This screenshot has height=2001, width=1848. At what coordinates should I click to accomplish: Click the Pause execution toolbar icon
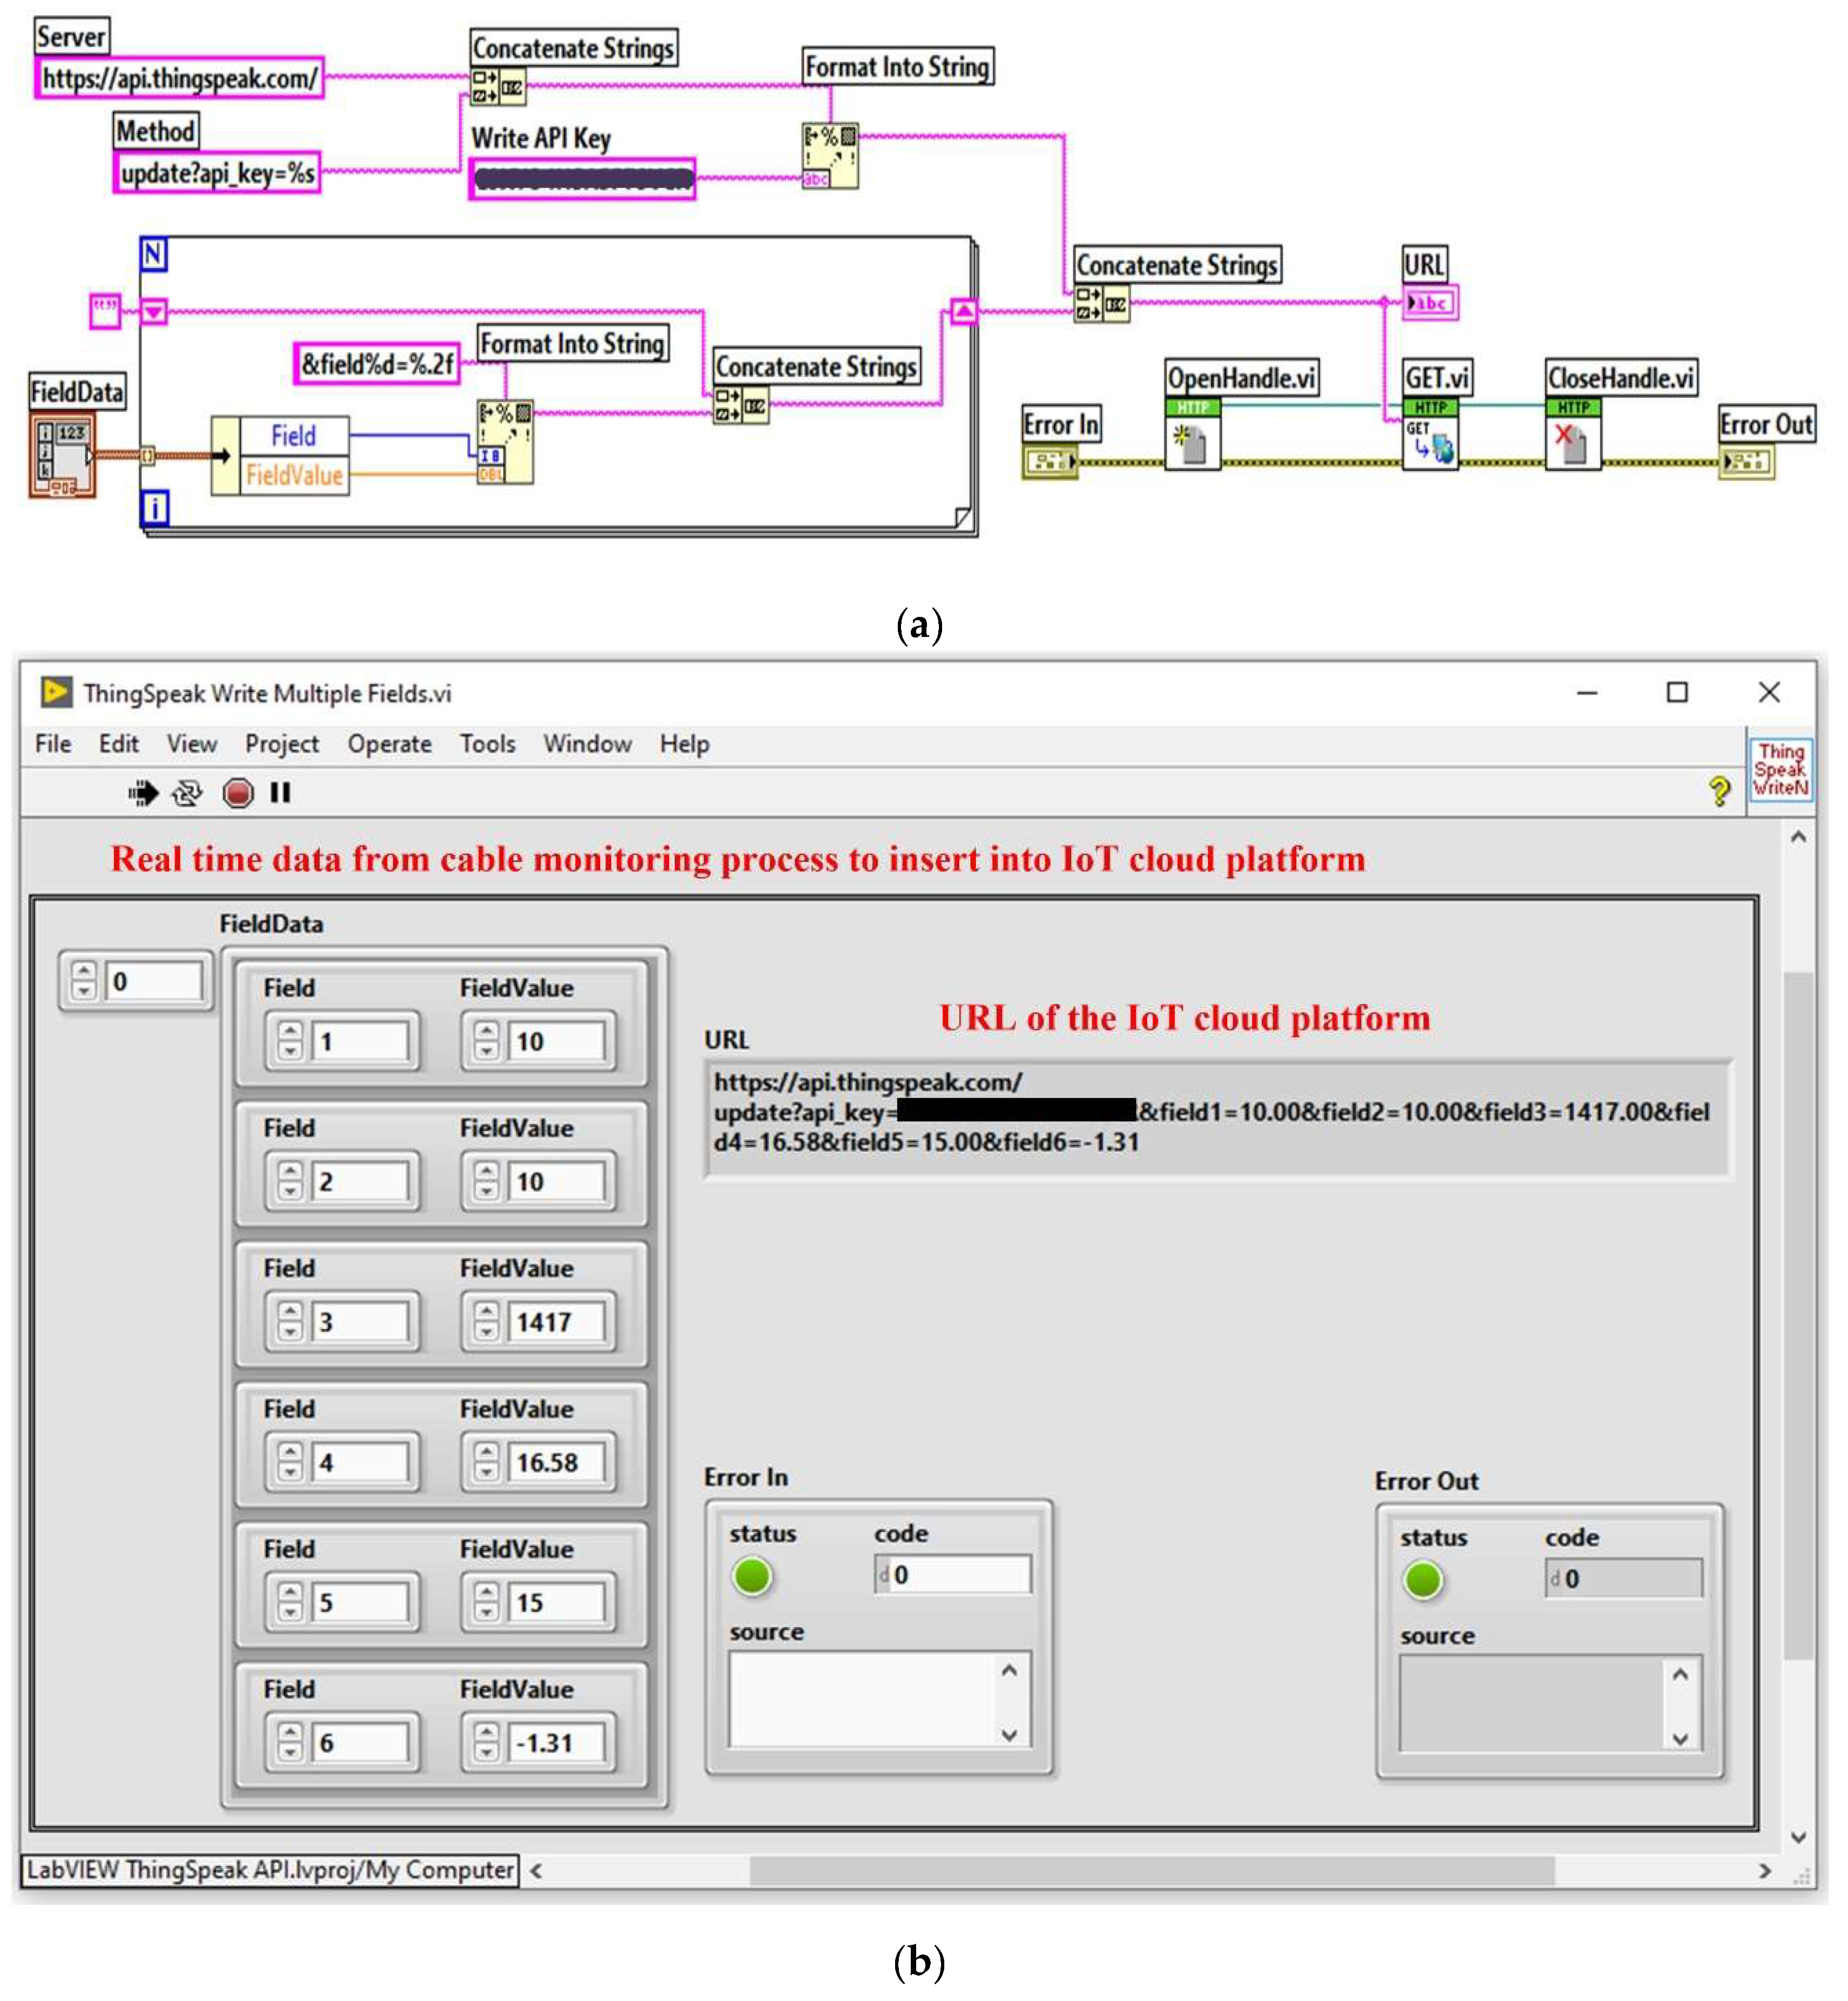281,794
